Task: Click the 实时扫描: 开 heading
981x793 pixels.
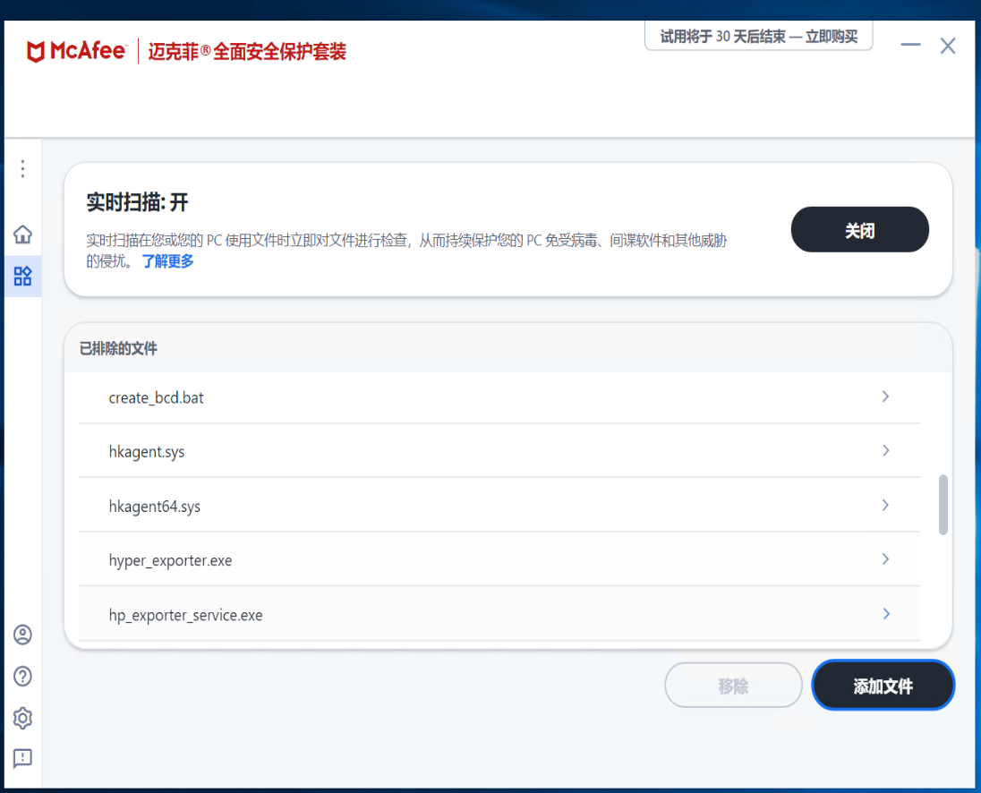Action: 137,202
